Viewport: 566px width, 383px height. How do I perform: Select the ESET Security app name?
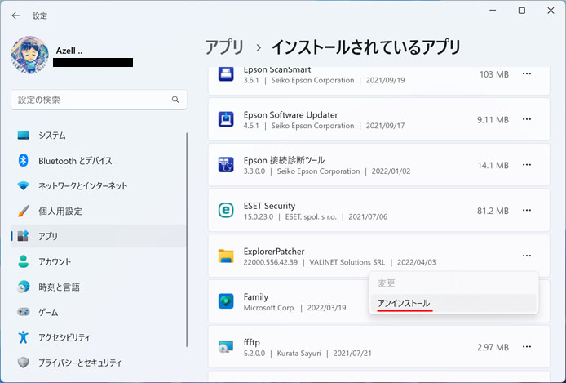click(269, 206)
